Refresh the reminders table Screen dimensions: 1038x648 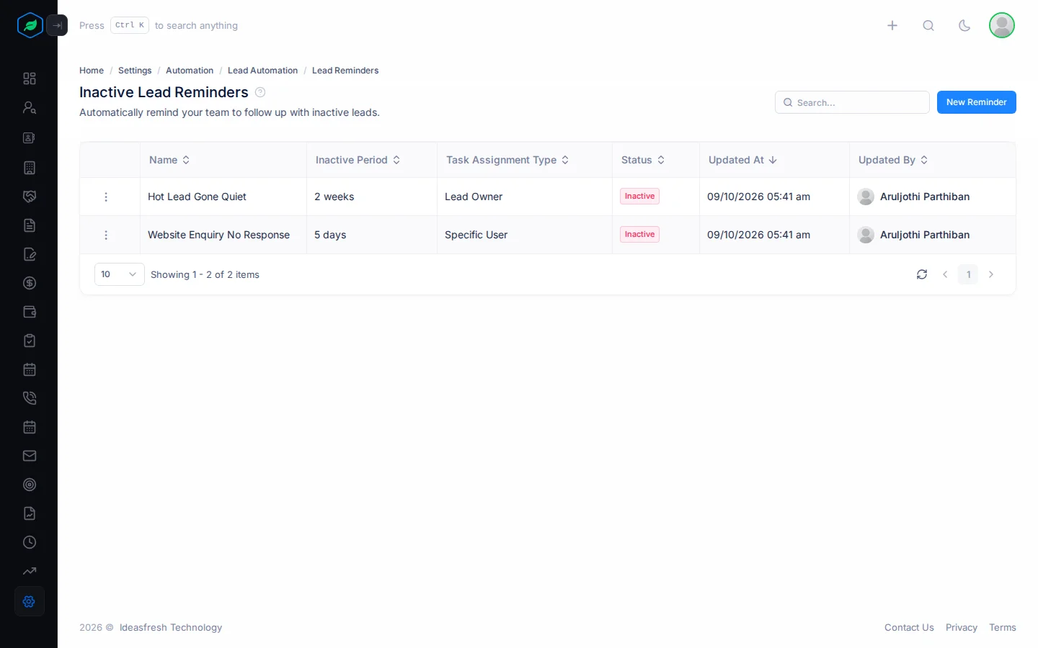coord(922,274)
